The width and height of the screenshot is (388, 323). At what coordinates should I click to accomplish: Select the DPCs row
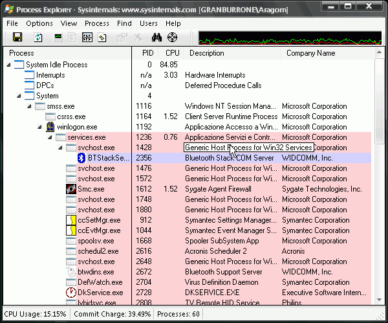(x=188, y=85)
